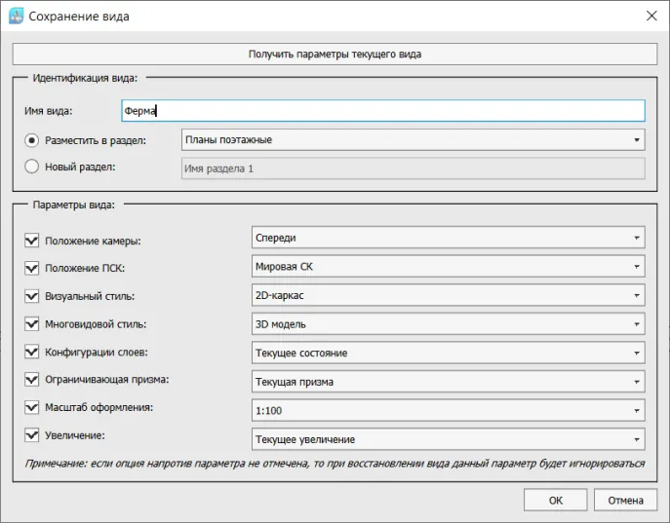This screenshot has width=670, height=523.
Task: Uncheck the Положение камеры checkbox
Action: (32, 240)
